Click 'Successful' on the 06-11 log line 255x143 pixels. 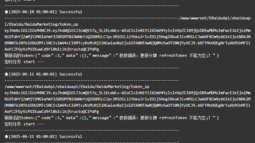click(71, 74)
